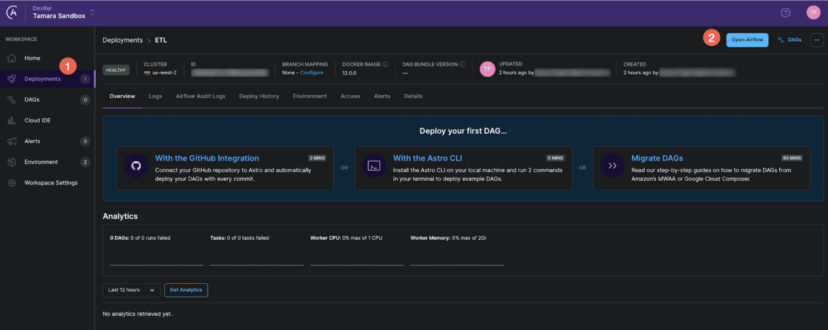
Task: Go to Workspace Settings in sidebar
Action: 51,183
